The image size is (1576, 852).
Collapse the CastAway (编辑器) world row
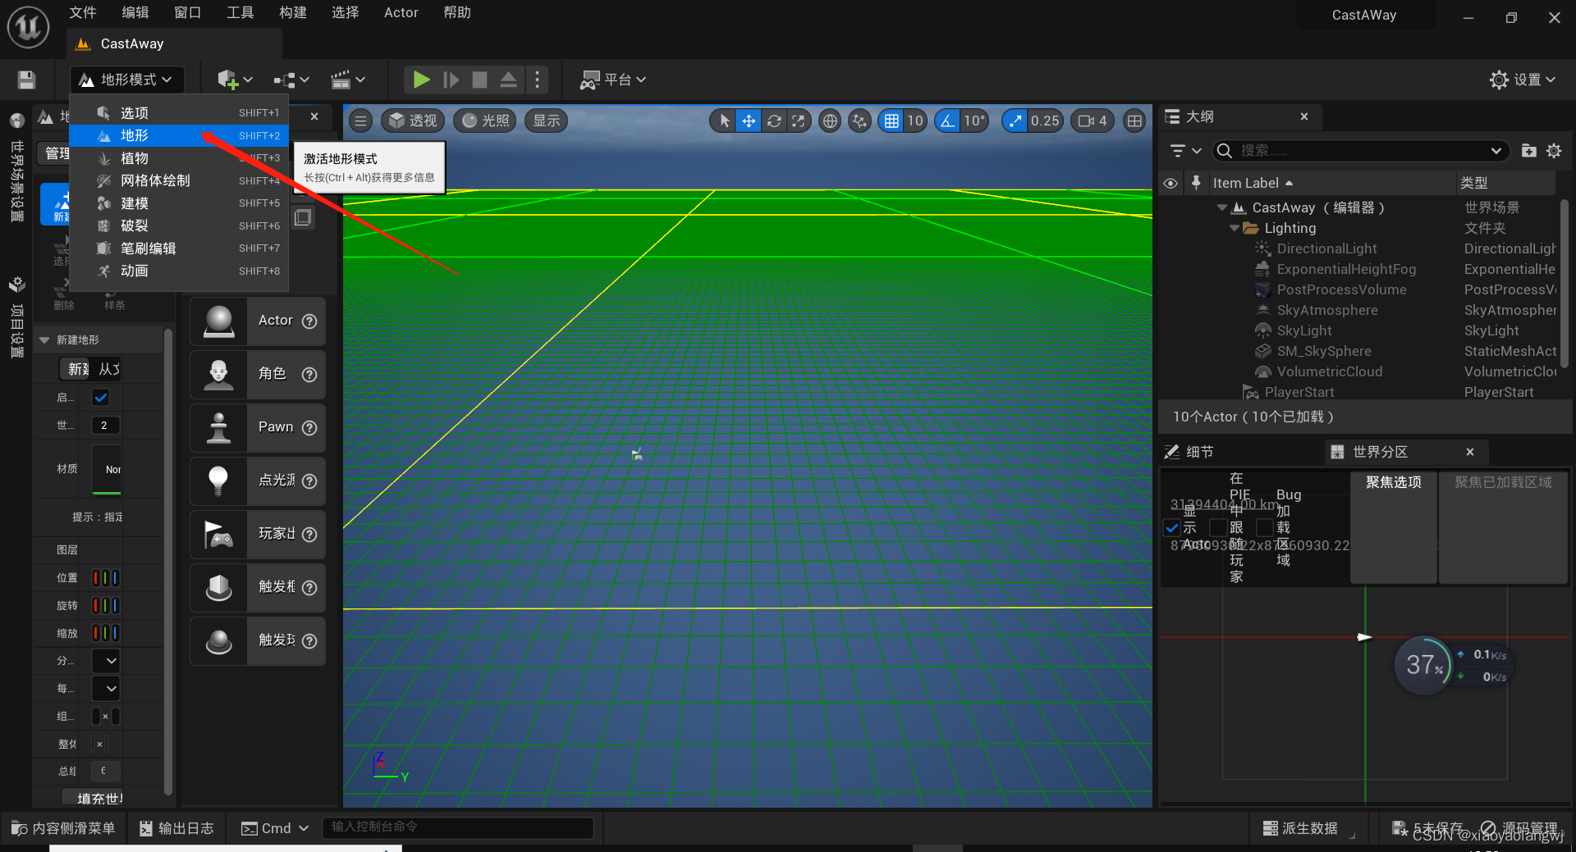click(1222, 207)
